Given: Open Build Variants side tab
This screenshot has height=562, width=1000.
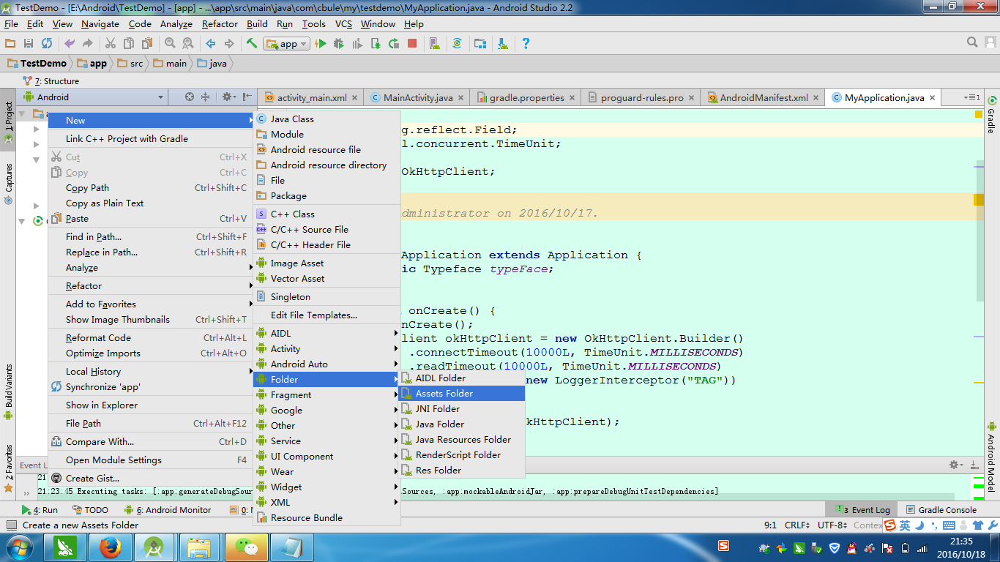Looking at the screenshot, I should [8, 392].
